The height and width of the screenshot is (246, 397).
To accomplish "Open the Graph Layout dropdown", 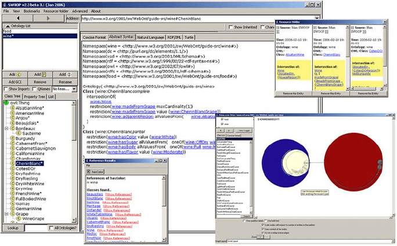I will coord(392,241).
